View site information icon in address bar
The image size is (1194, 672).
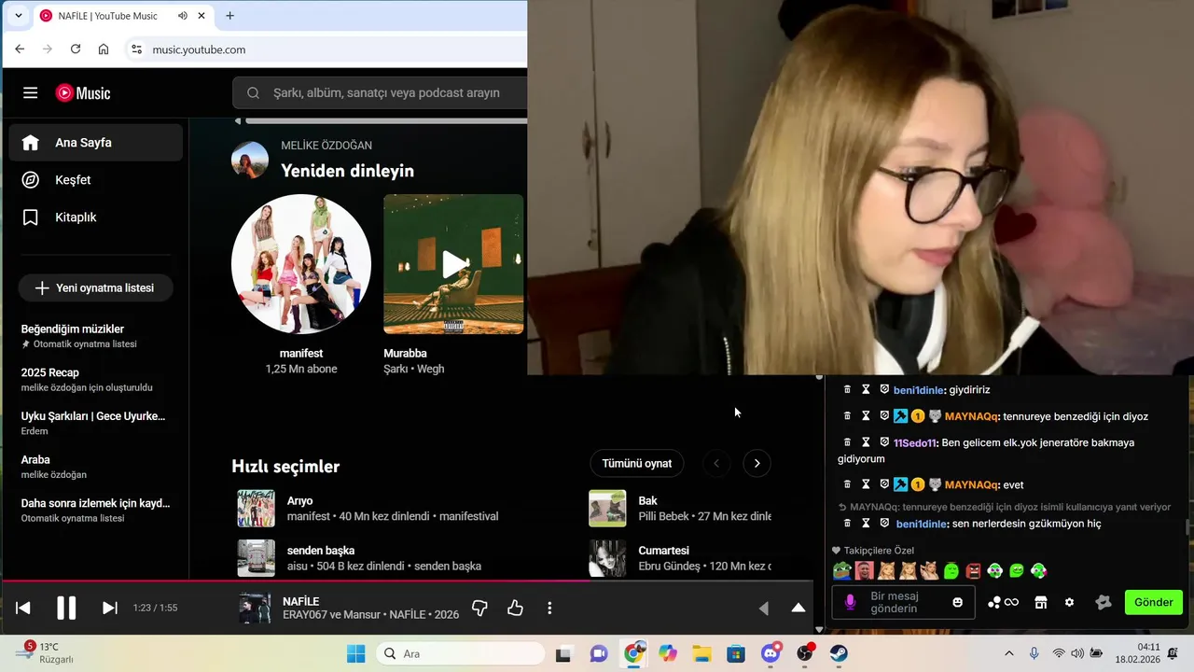click(x=136, y=49)
